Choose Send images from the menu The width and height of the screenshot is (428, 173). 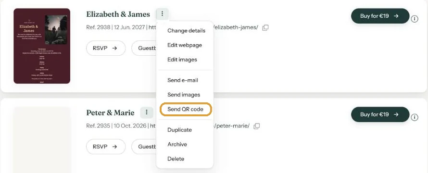tap(184, 95)
